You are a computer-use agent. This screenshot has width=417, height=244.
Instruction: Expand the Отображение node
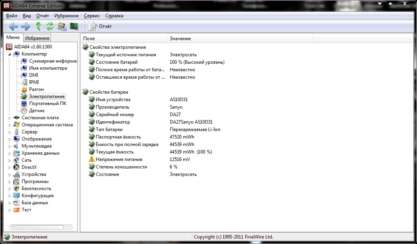point(10,139)
